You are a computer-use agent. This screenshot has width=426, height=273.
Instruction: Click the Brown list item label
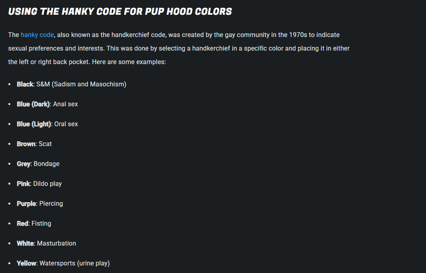[x=26, y=144]
